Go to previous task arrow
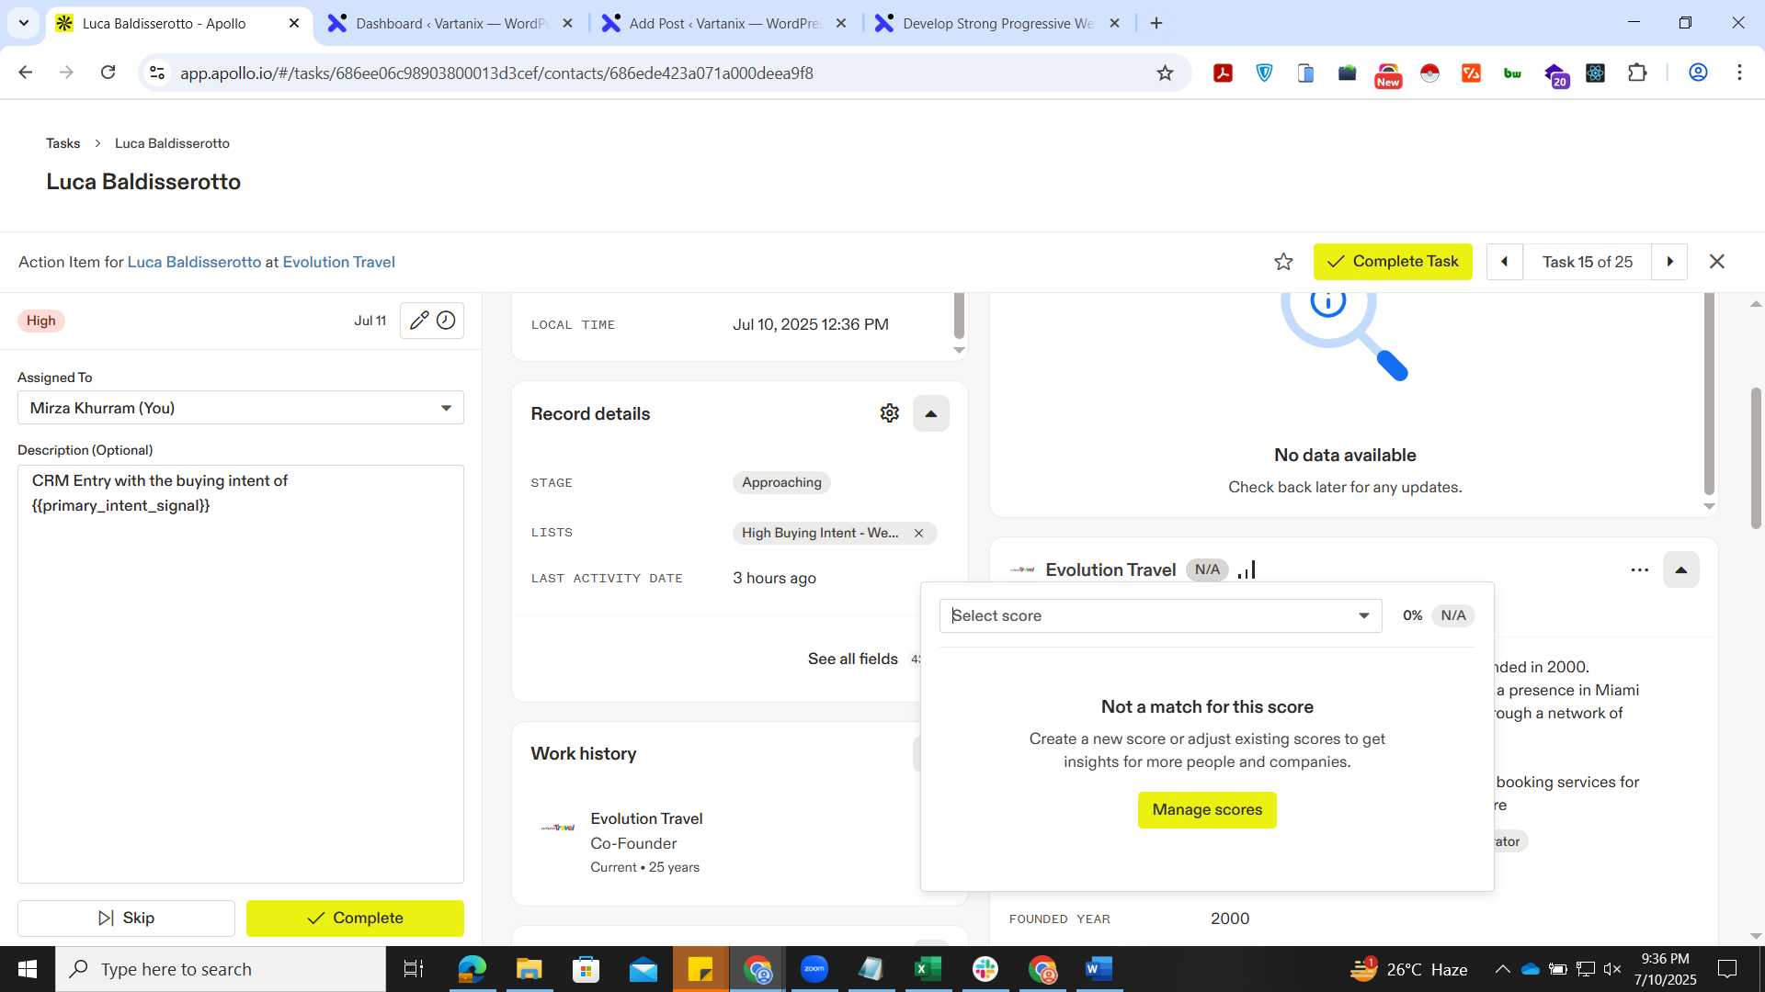The image size is (1765, 992). 1505,262
